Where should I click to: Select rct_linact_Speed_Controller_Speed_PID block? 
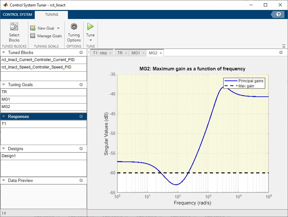tap(36, 67)
